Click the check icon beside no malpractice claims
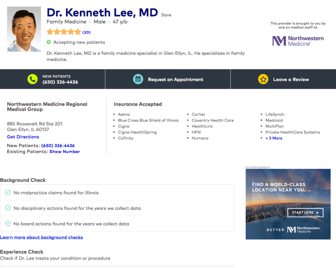This screenshot has height=268, width=336. 8,192
